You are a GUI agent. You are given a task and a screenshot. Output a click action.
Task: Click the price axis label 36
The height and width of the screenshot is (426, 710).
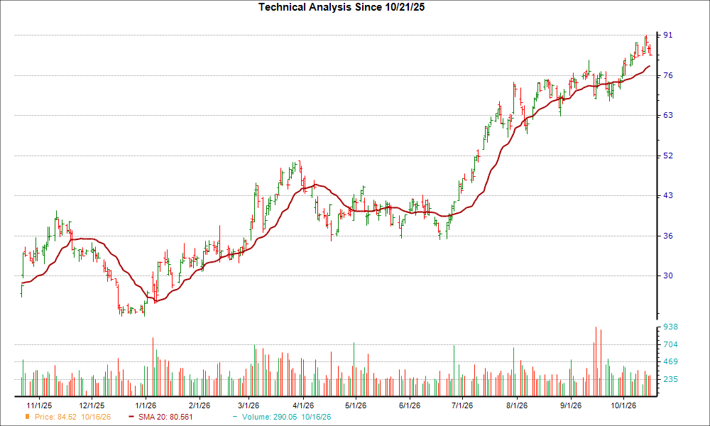tap(668, 236)
